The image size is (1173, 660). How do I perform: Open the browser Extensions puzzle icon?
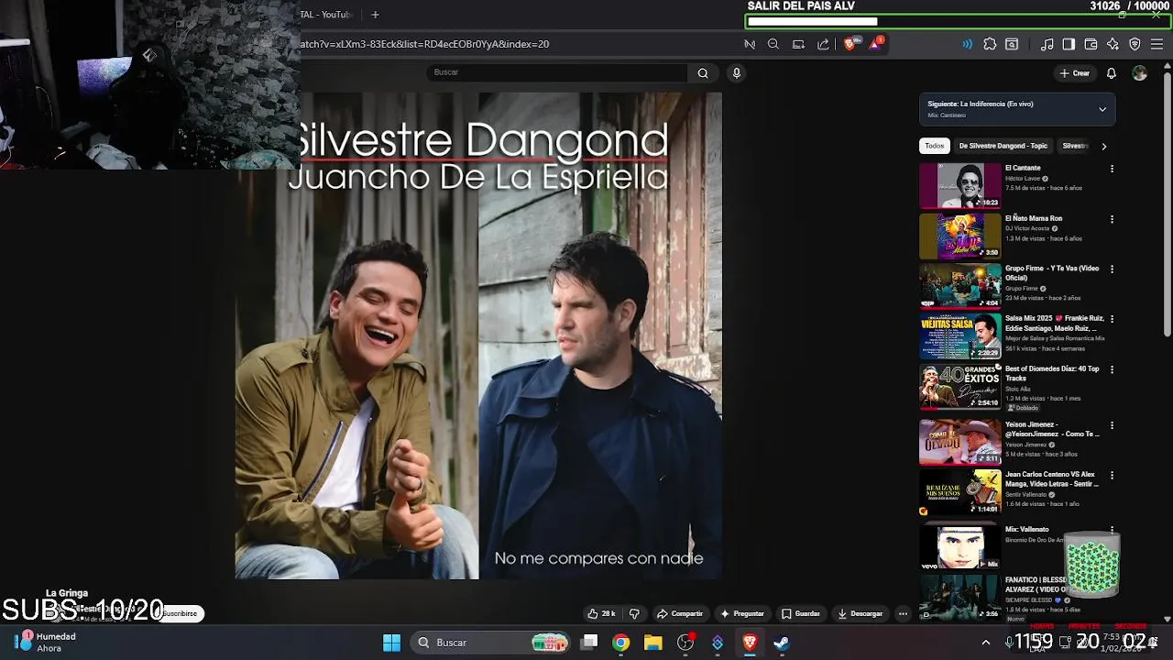click(x=990, y=44)
